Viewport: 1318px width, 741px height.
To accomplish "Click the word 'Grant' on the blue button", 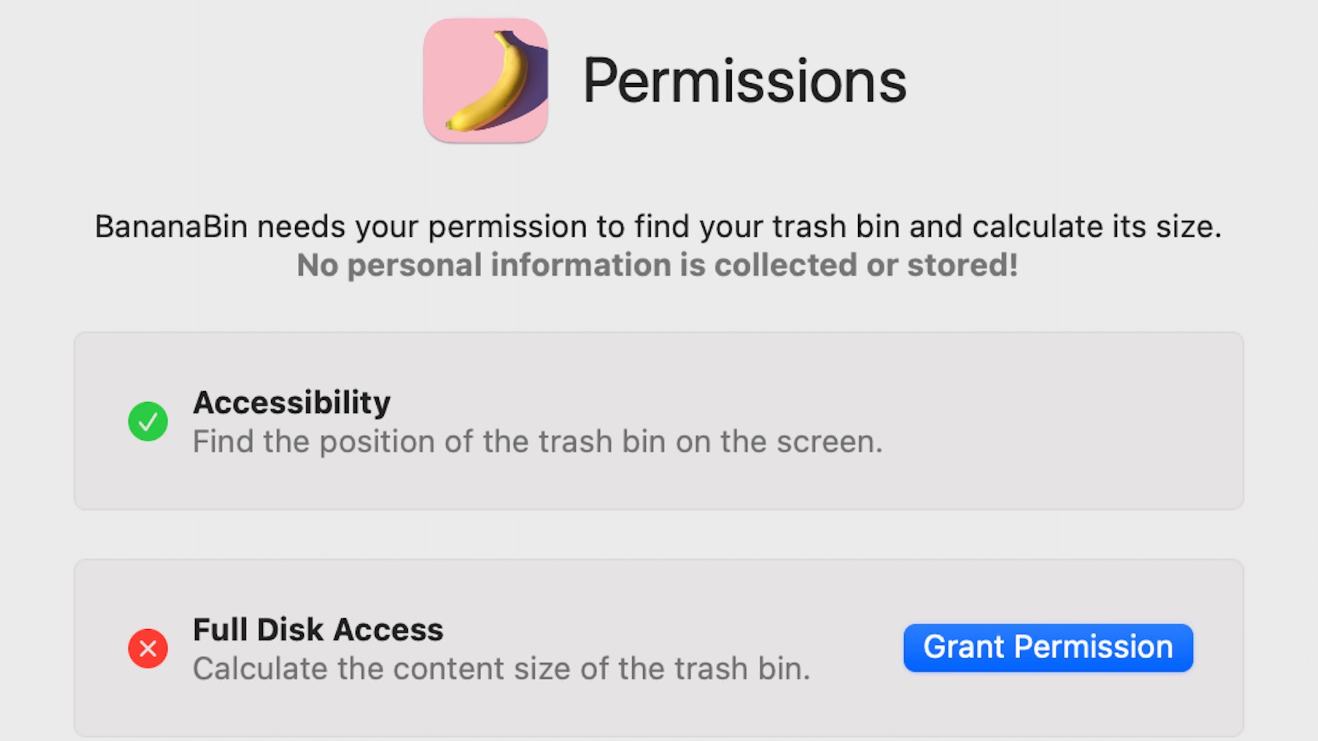I will (964, 647).
